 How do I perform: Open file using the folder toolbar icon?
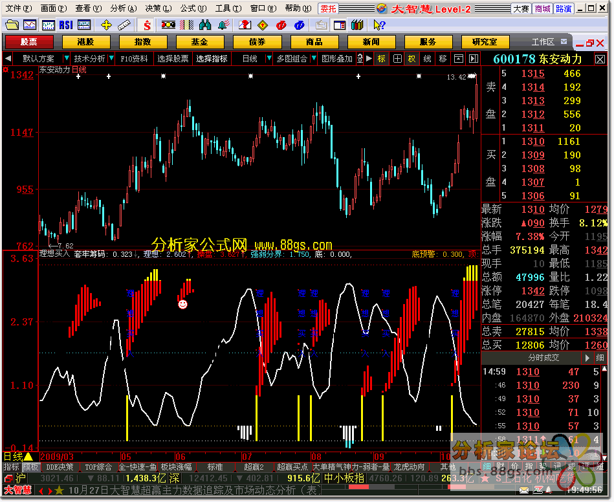12,25
